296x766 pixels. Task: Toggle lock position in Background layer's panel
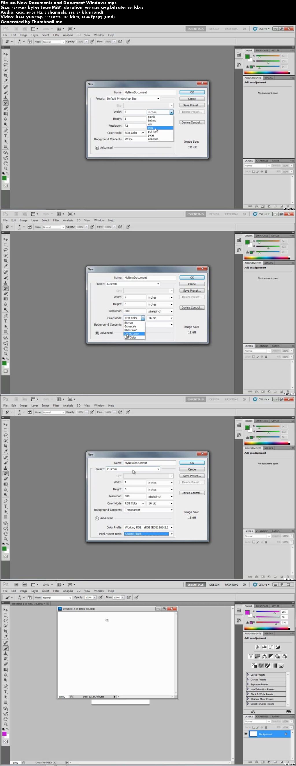262,727
